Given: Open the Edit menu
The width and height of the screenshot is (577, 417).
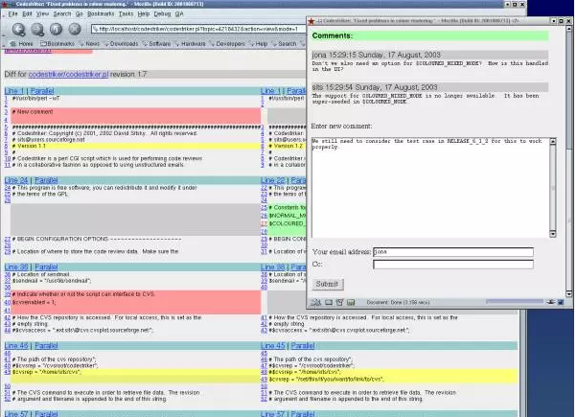Looking at the screenshot, I should click(x=27, y=13).
